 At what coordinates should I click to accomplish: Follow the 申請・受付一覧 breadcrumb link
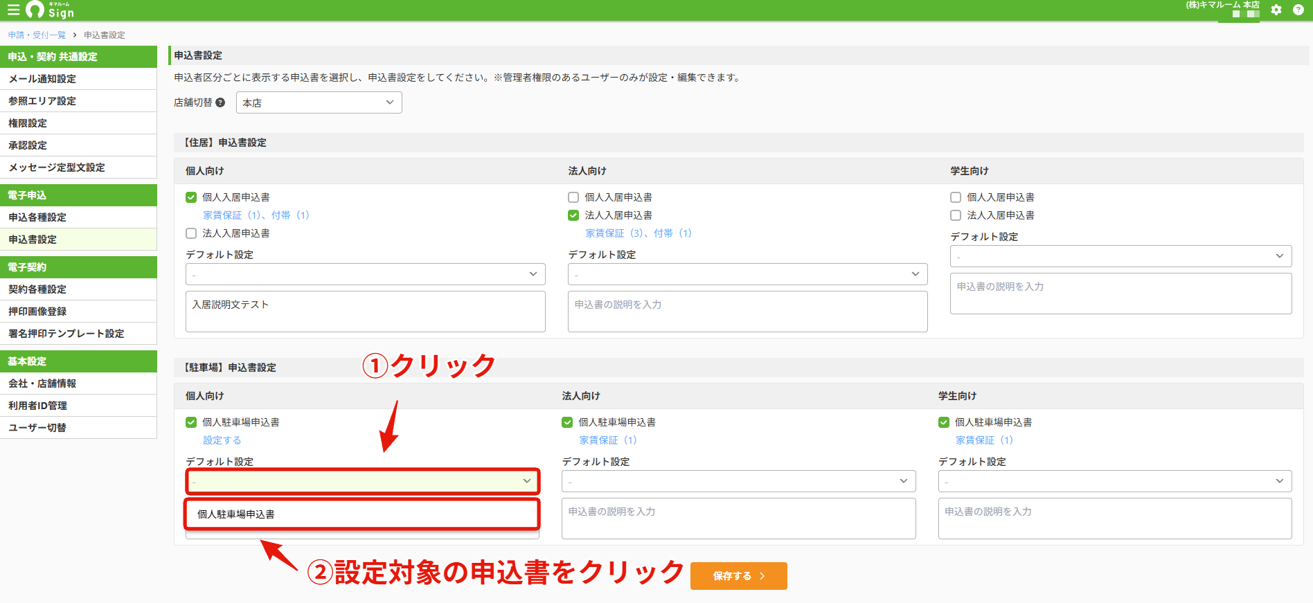[x=37, y=35]
